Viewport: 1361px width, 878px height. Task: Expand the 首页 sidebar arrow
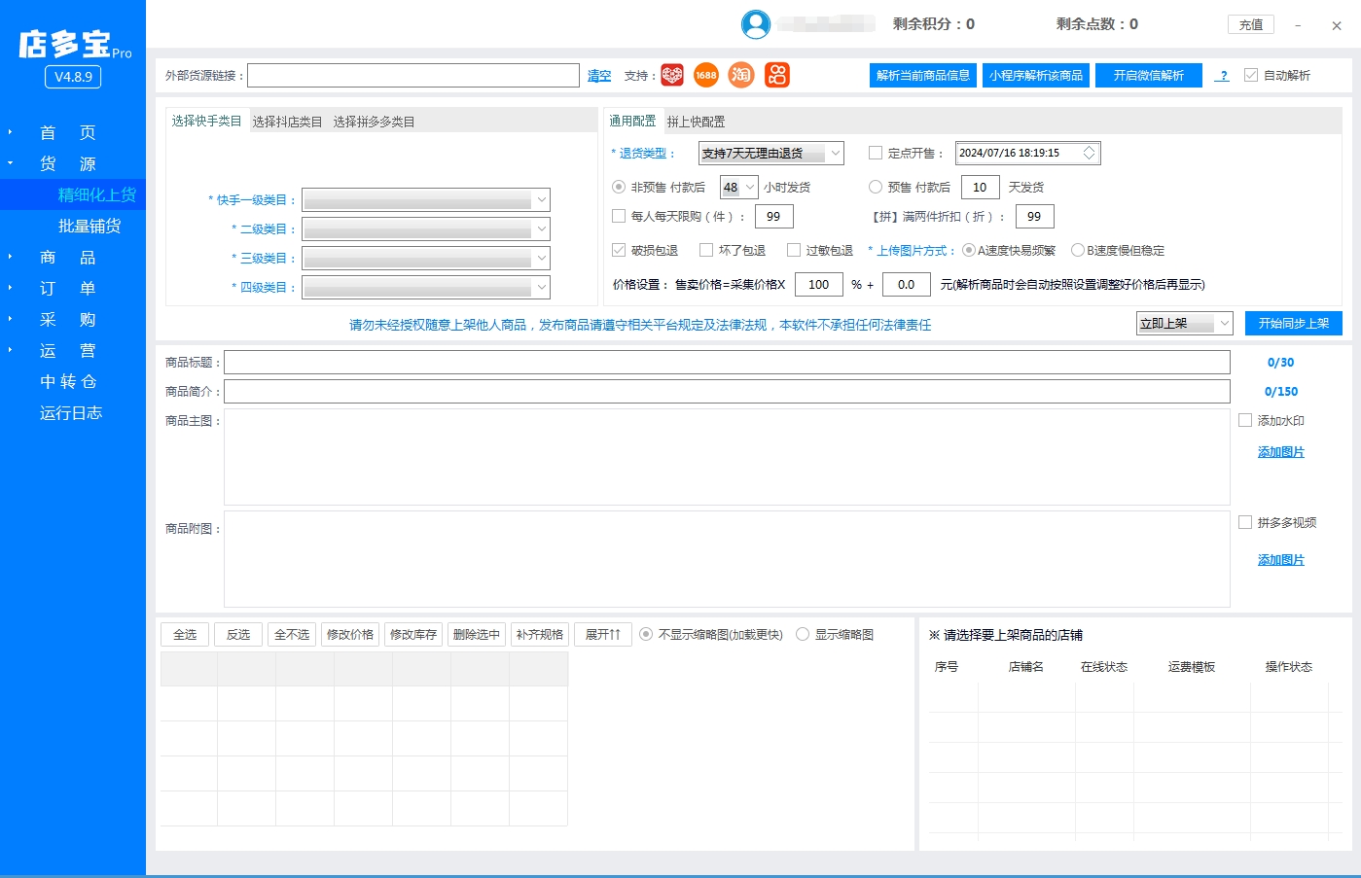point(11,132)
